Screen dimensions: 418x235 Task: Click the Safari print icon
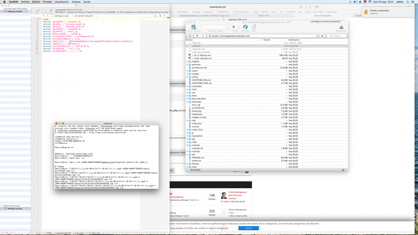click(317, 7)
